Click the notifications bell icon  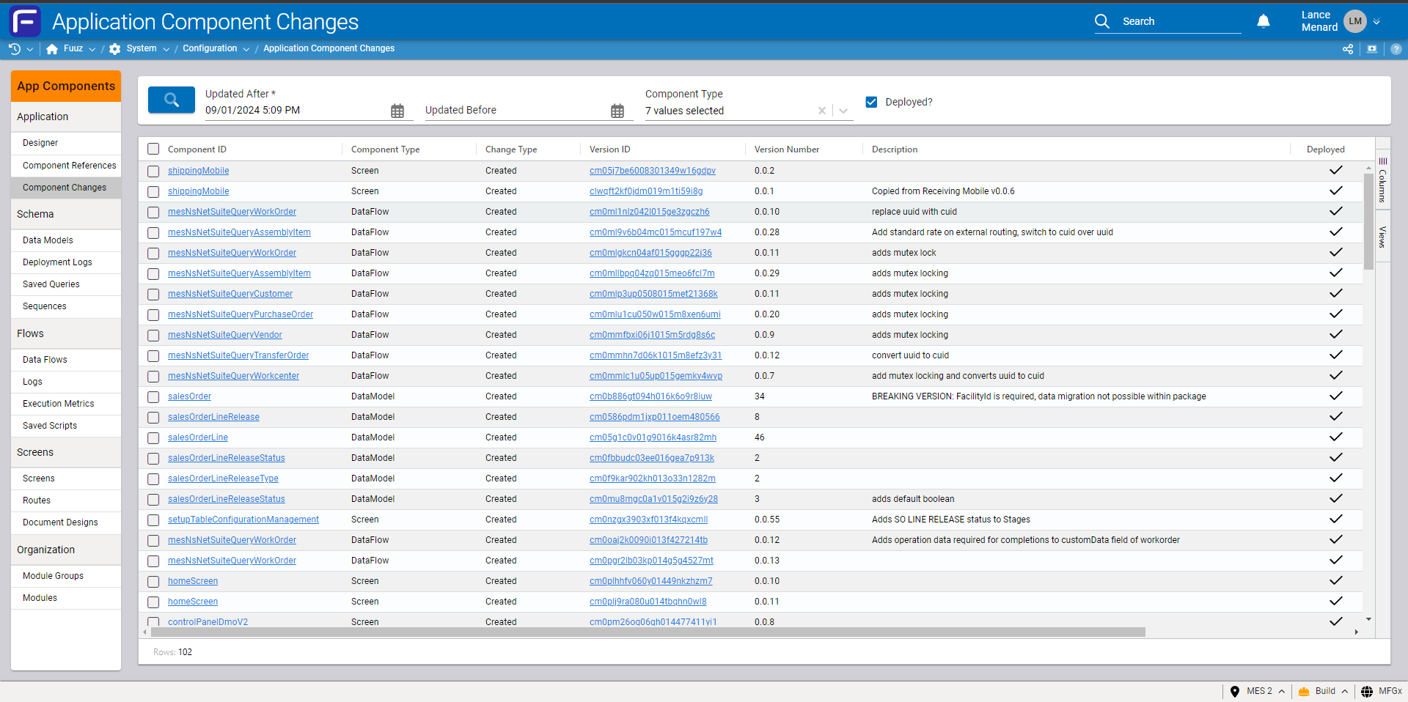[x=1263, y=21]
